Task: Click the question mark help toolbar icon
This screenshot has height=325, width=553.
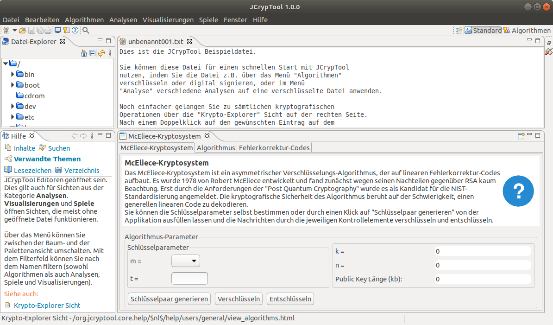Action: pyautogui.click(x=75, y=30)
